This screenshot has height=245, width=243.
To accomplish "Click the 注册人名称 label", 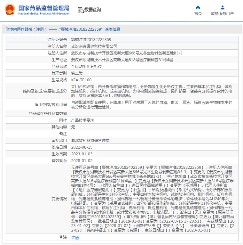I will (57, 46).
